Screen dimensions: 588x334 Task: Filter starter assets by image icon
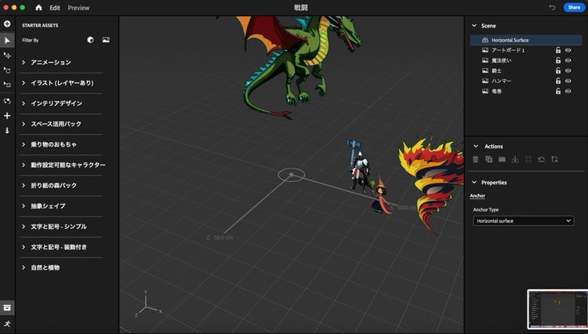click(x=106, y=40)
